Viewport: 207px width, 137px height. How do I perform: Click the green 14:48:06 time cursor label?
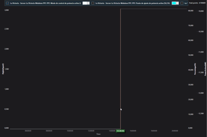click(x=120, y=130)
